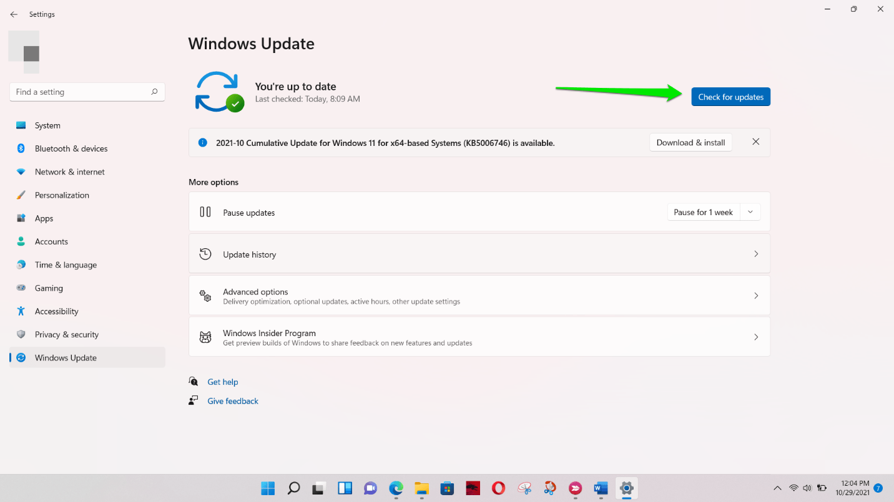The width and height of the screenshot is (894, 502).
Task: Open the Start menu
Action: point(268,488)
